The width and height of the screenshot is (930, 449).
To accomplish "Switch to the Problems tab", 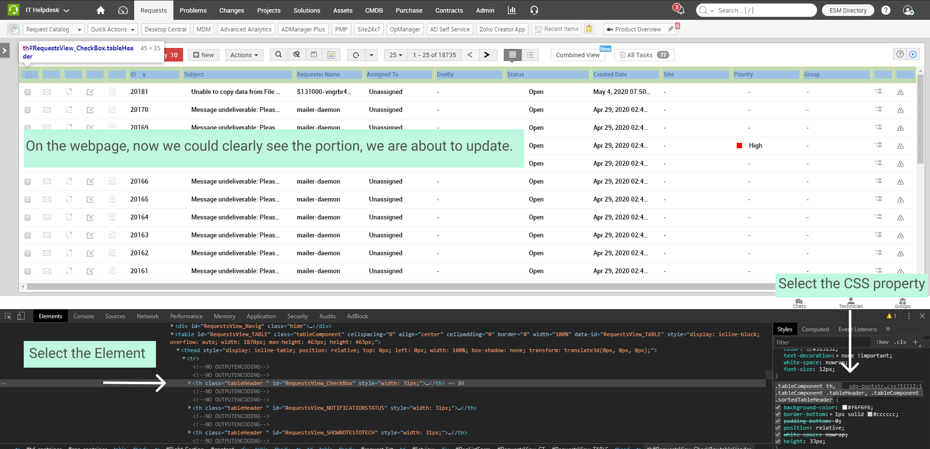I will (x=193, y=10).
